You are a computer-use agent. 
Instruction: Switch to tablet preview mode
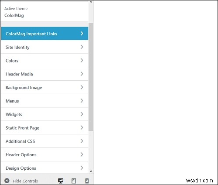74,181
